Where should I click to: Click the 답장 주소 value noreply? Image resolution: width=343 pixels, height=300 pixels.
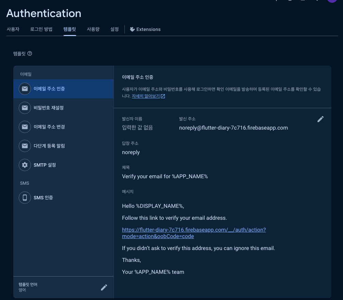pos(131,152)
